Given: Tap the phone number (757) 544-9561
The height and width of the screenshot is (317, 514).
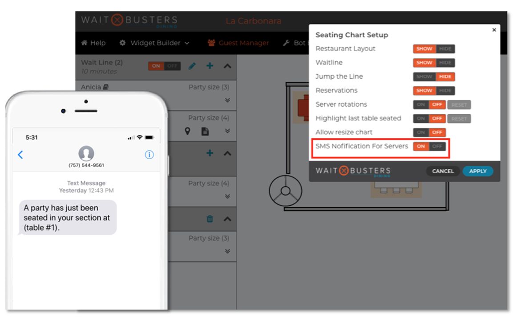Looking at the screenshot, I should (x=86, y=165).
